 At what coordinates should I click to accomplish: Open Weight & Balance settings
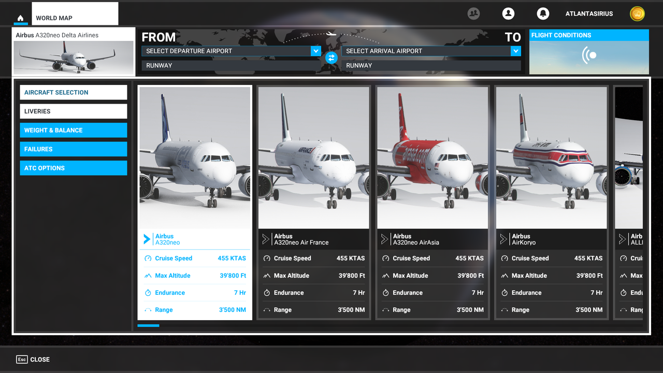point(73,130)
